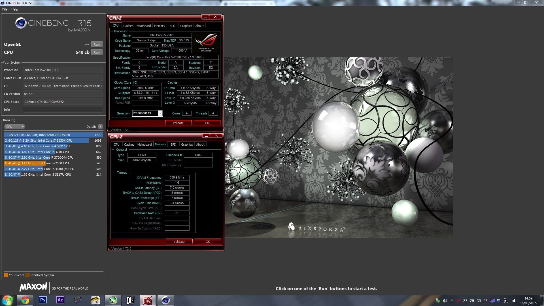
Task: Switch to CPU tab in bottom CPU-Z window
Action: 116,144
